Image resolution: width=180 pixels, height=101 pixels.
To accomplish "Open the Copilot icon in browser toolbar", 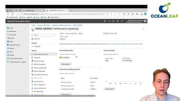I will click(145, 14).
